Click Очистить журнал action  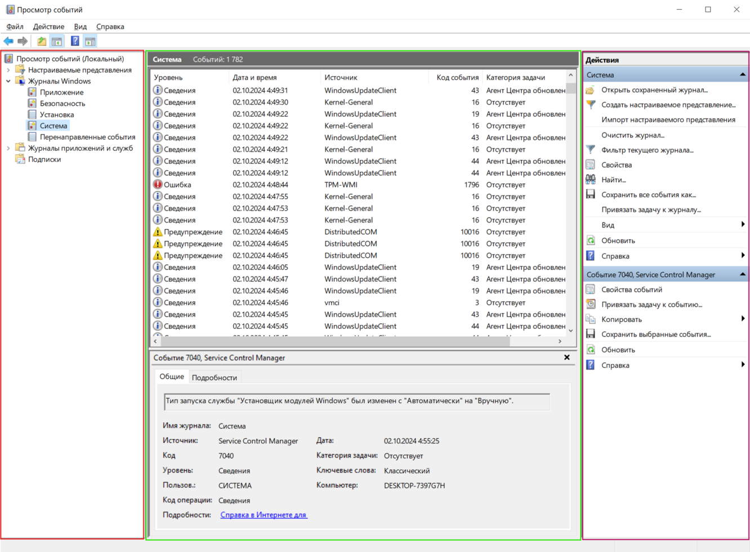[x=632, y=135]
